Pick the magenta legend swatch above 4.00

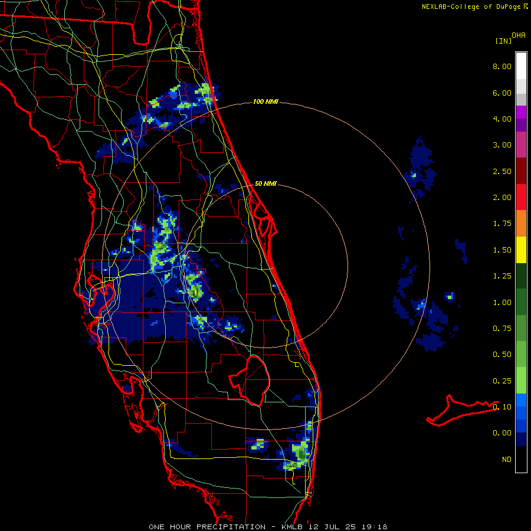click(521, 112)
